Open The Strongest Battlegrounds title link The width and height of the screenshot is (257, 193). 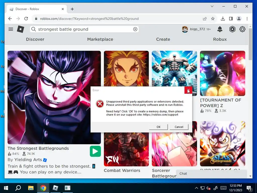[38, 148]
